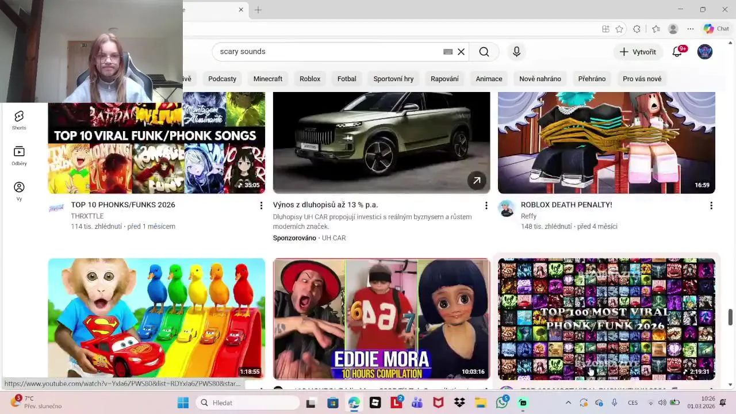This screenshot has width=736, height=414.
Task: Open the Vy profile section in sidebar
Action: 19,191
